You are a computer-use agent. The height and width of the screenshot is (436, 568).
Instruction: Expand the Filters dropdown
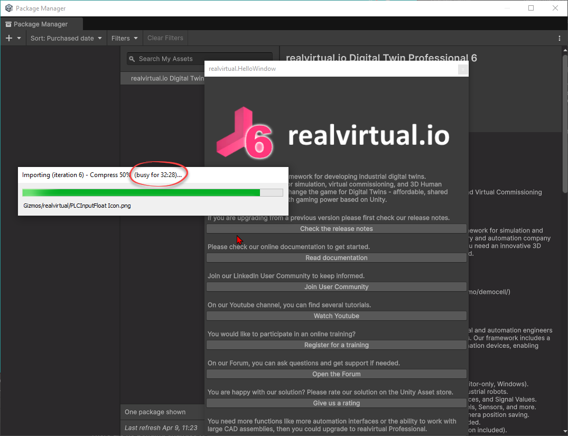tap(125, 38)
